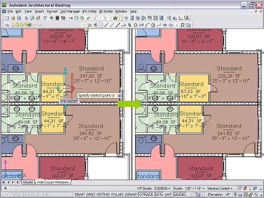
Task: Jump to last layout tab arrow
Action: [x=17, y=182]
